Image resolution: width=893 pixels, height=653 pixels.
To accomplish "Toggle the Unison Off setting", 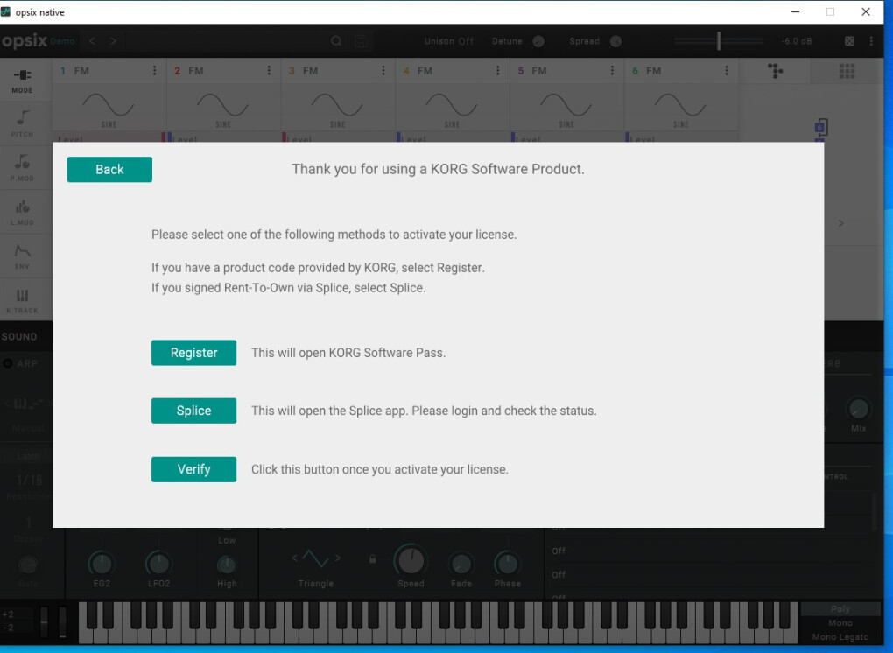I will tap(449, 41).
